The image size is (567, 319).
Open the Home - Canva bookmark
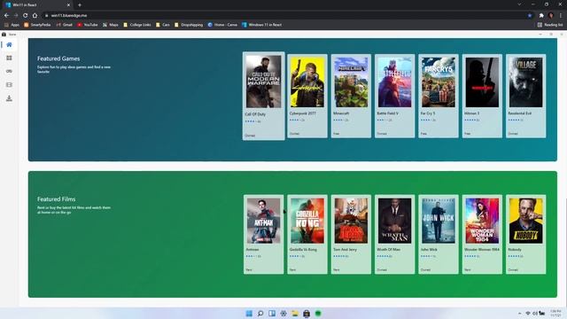click(x=222, y=25)
